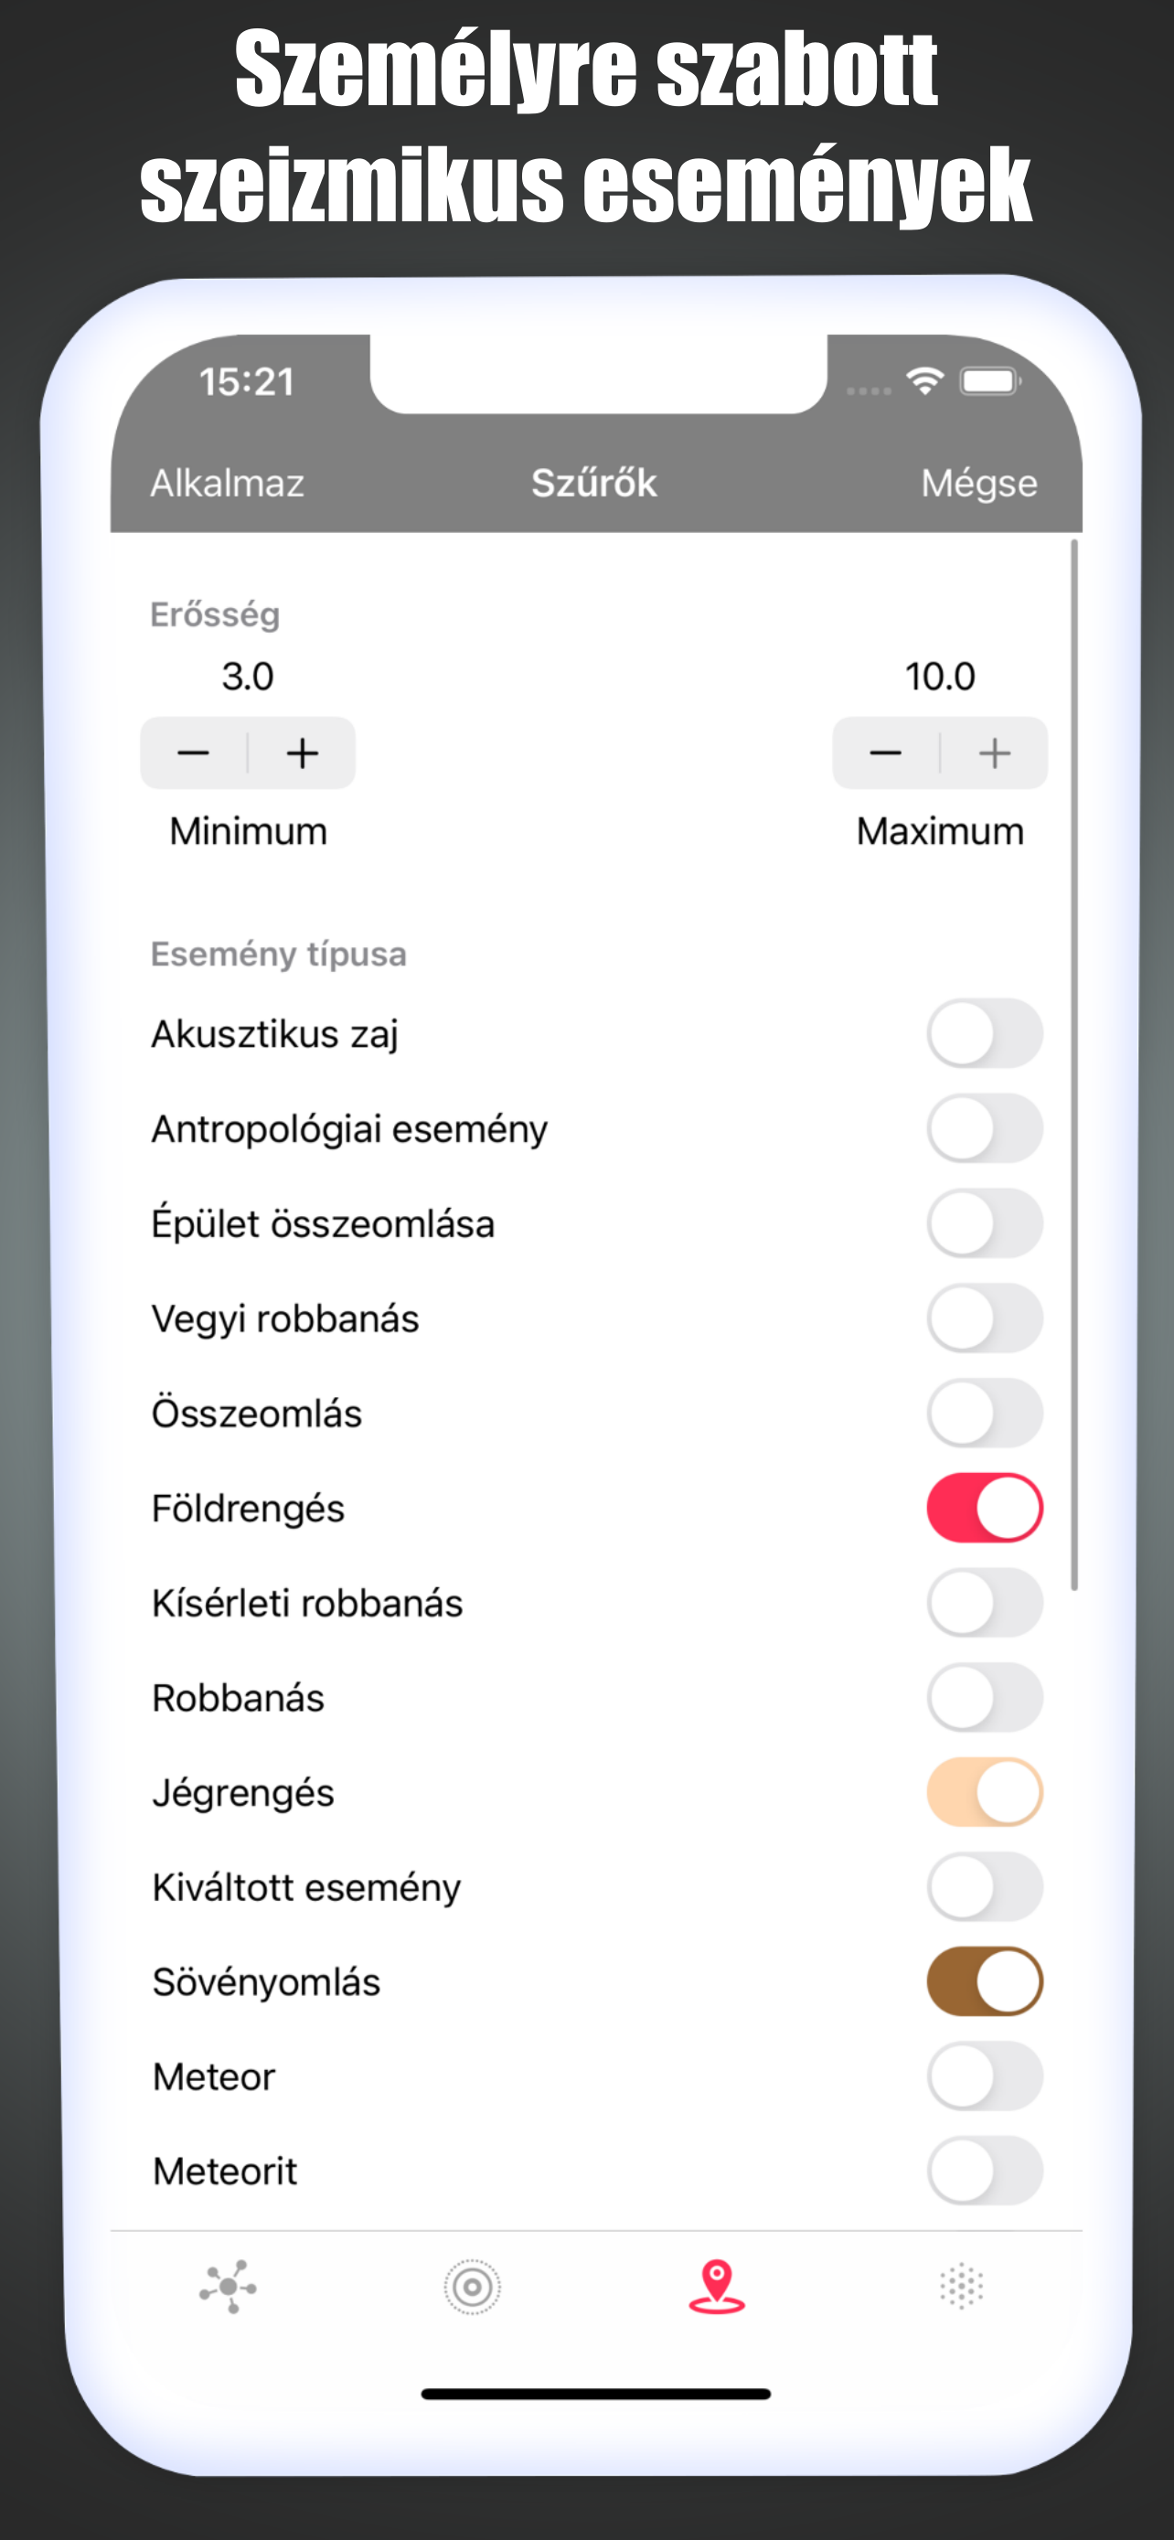1174x2540 pixels.
Task: Decrease maximum magnitude with minus icon
Action: (885, 753)
